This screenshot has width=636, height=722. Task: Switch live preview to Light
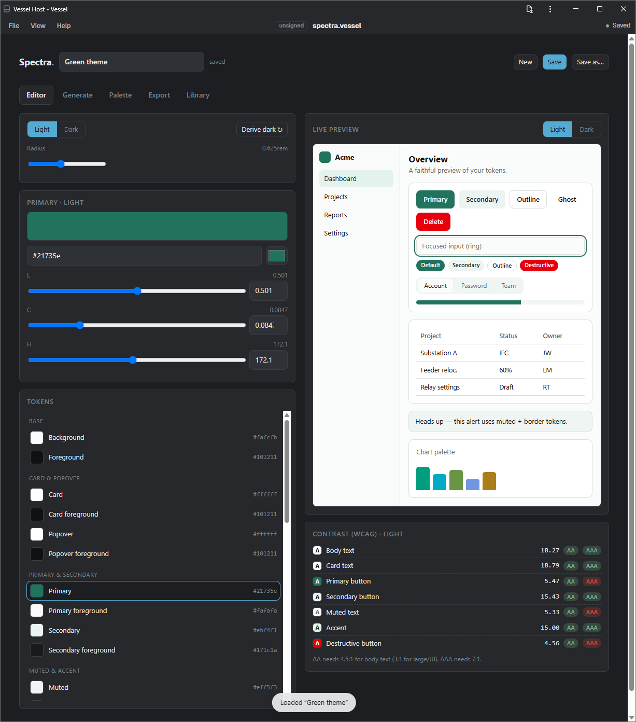coord(558,129)
